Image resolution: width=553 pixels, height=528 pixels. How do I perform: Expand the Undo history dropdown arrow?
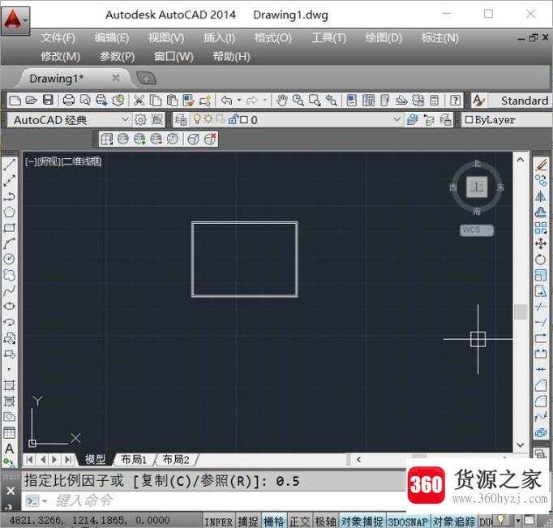tap(239, 101)
